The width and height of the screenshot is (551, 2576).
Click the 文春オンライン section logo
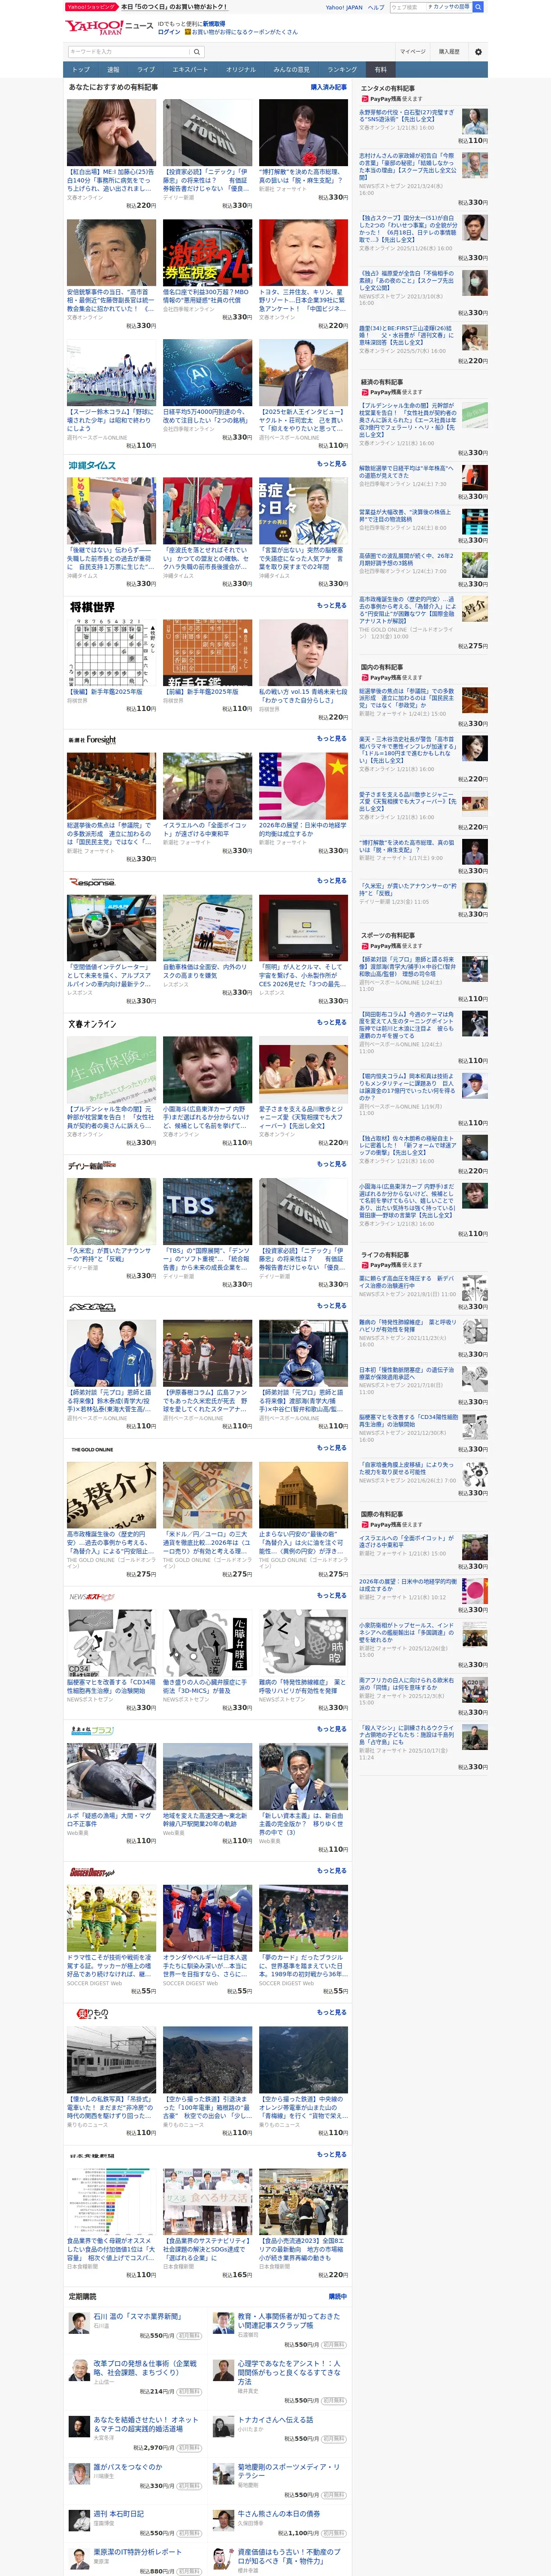click(x=92, y=1024)
